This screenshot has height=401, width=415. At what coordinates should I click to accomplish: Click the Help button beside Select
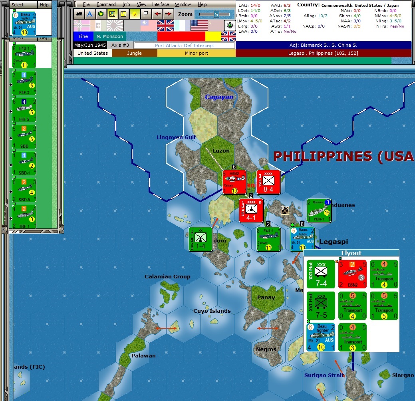click(44, 4)
